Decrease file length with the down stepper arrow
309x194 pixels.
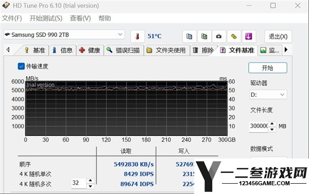point(272,129)
